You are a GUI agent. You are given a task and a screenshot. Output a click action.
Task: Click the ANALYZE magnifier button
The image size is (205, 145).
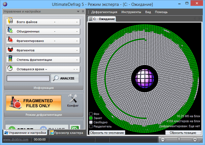[65, 78]
